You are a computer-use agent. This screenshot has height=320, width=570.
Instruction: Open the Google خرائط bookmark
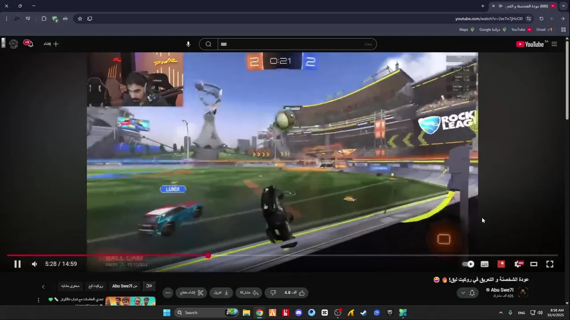click(493, 30)
